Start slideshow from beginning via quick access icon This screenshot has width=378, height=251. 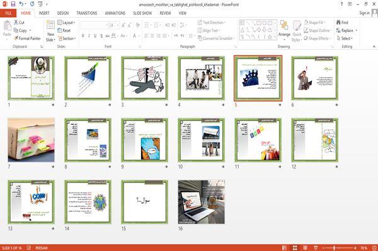[40, 4]
